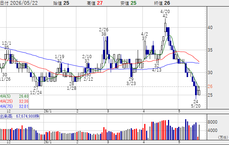Click the 40 price axis label
This screenshot has width=229, height=145.
[x=210, y=28]
